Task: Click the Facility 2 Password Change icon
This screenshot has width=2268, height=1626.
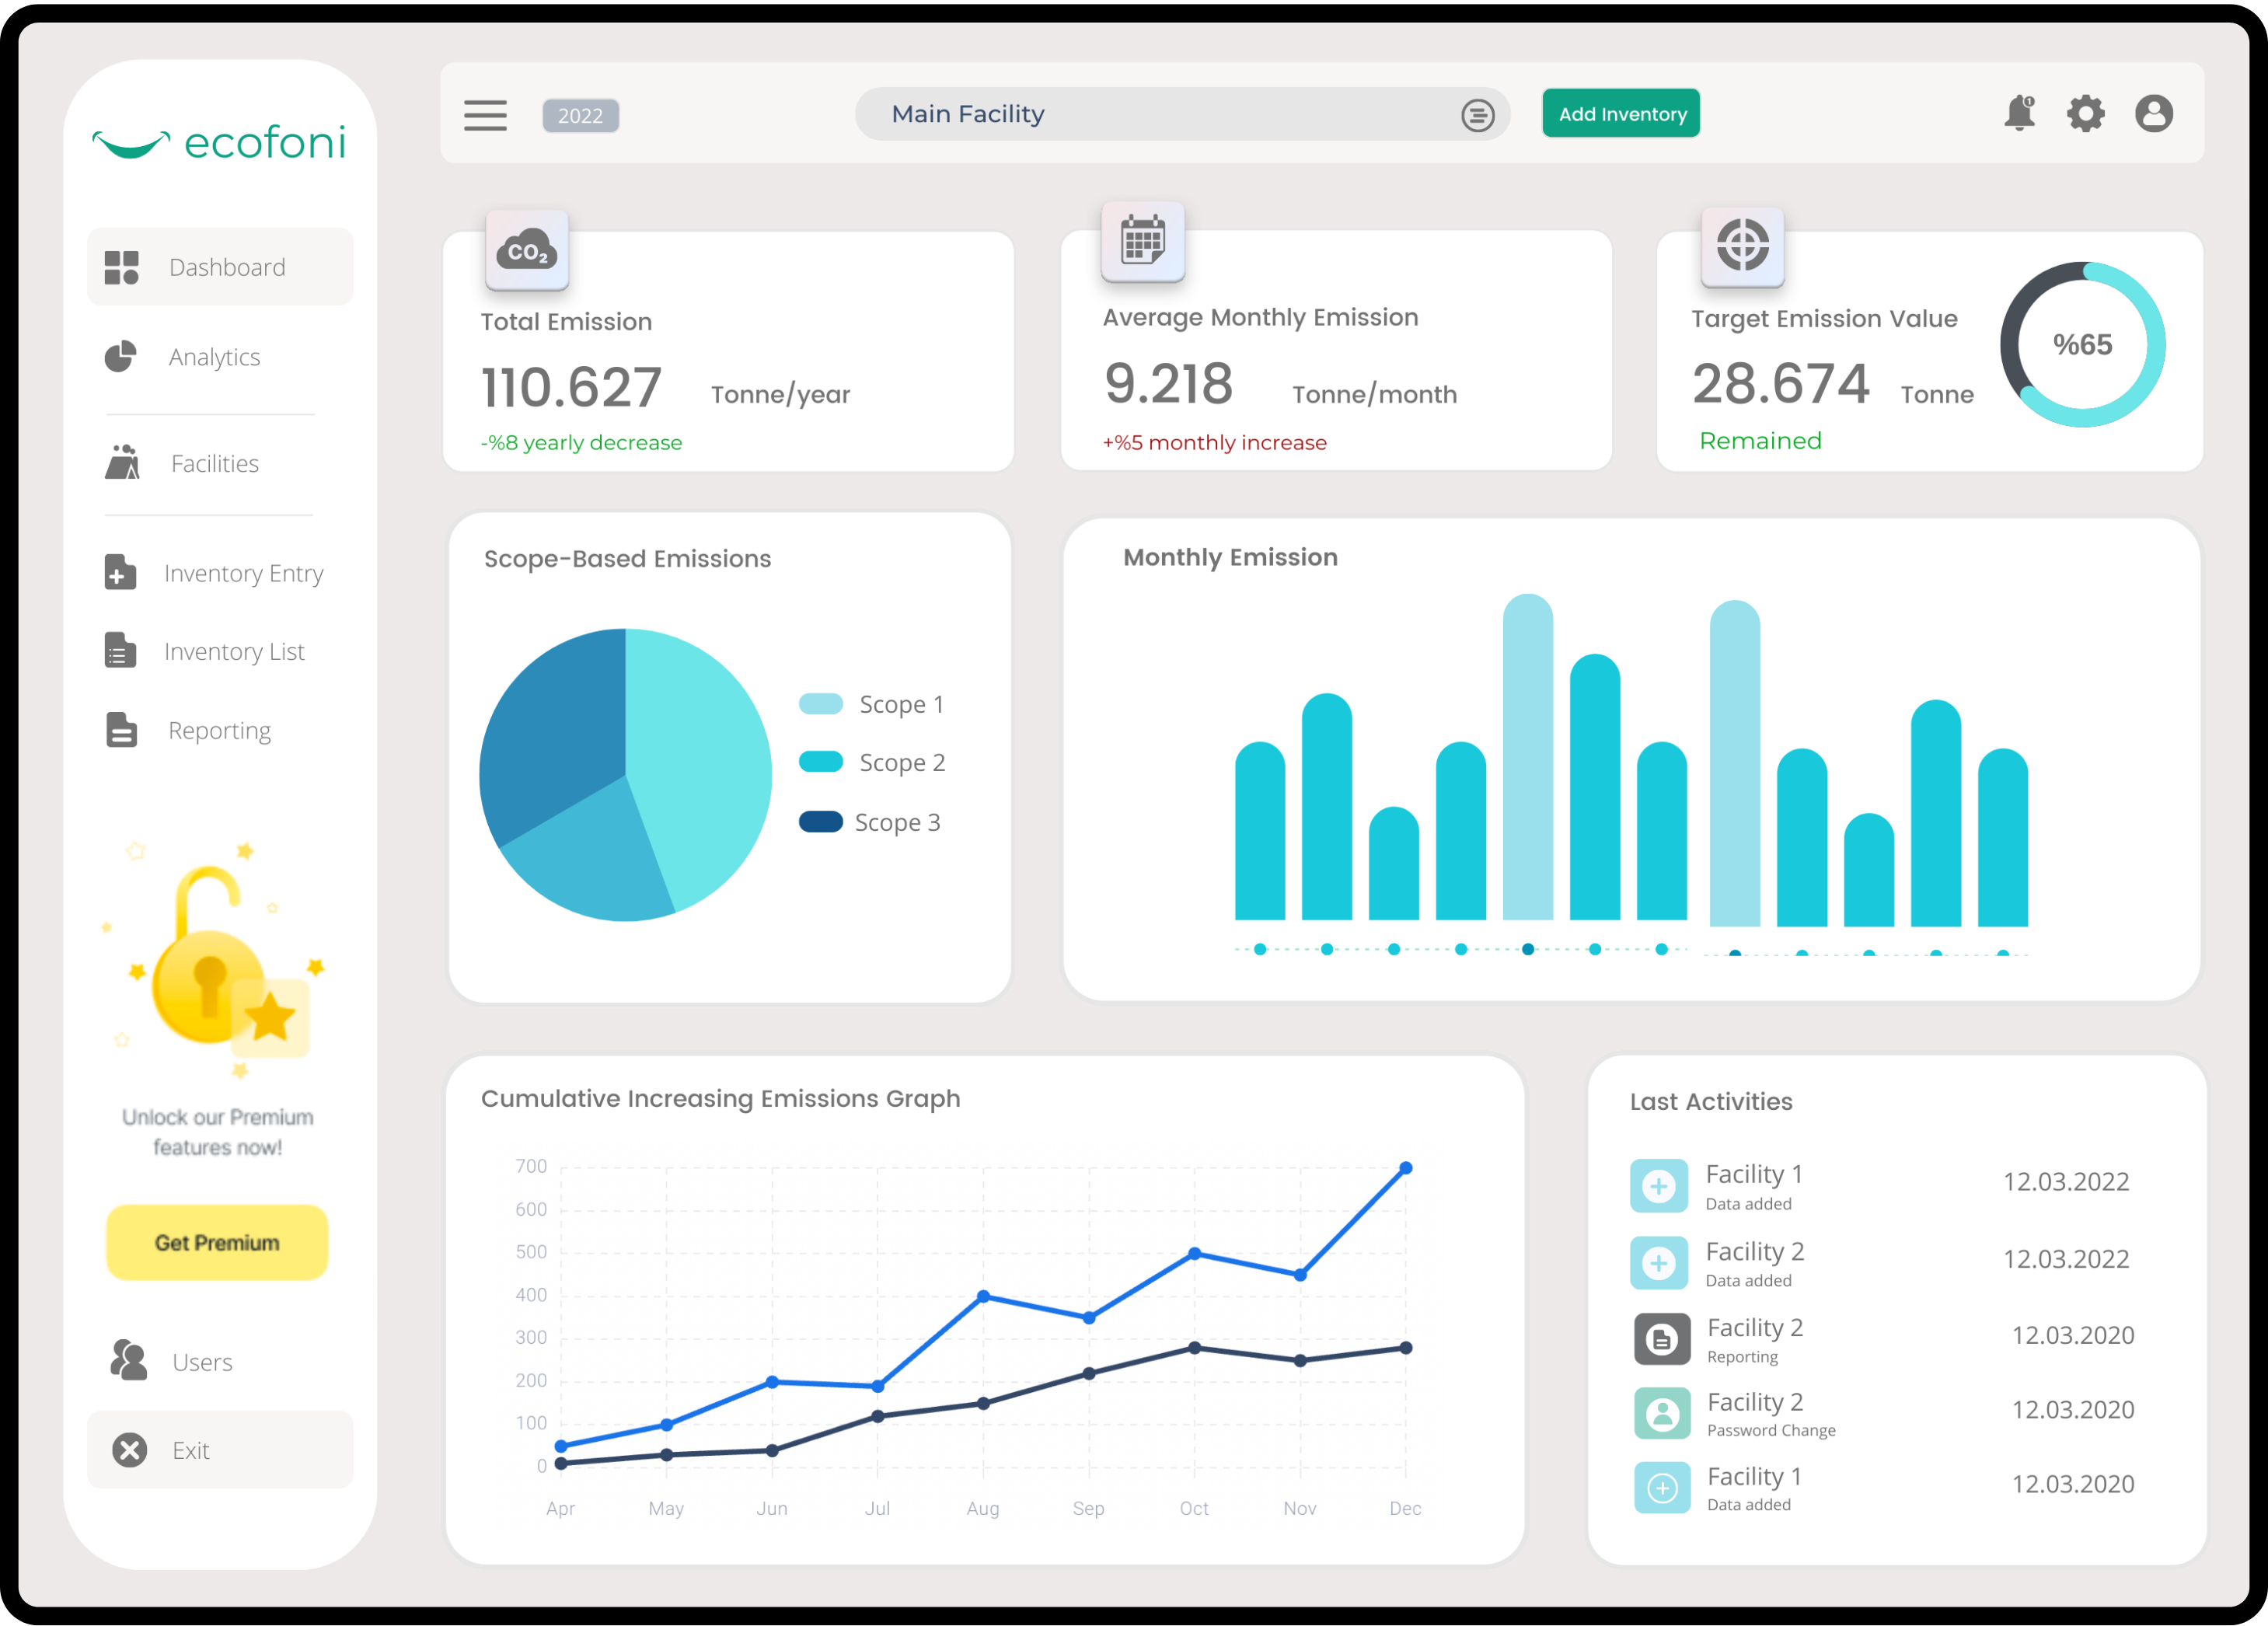Action: tap(1661, 1413)
